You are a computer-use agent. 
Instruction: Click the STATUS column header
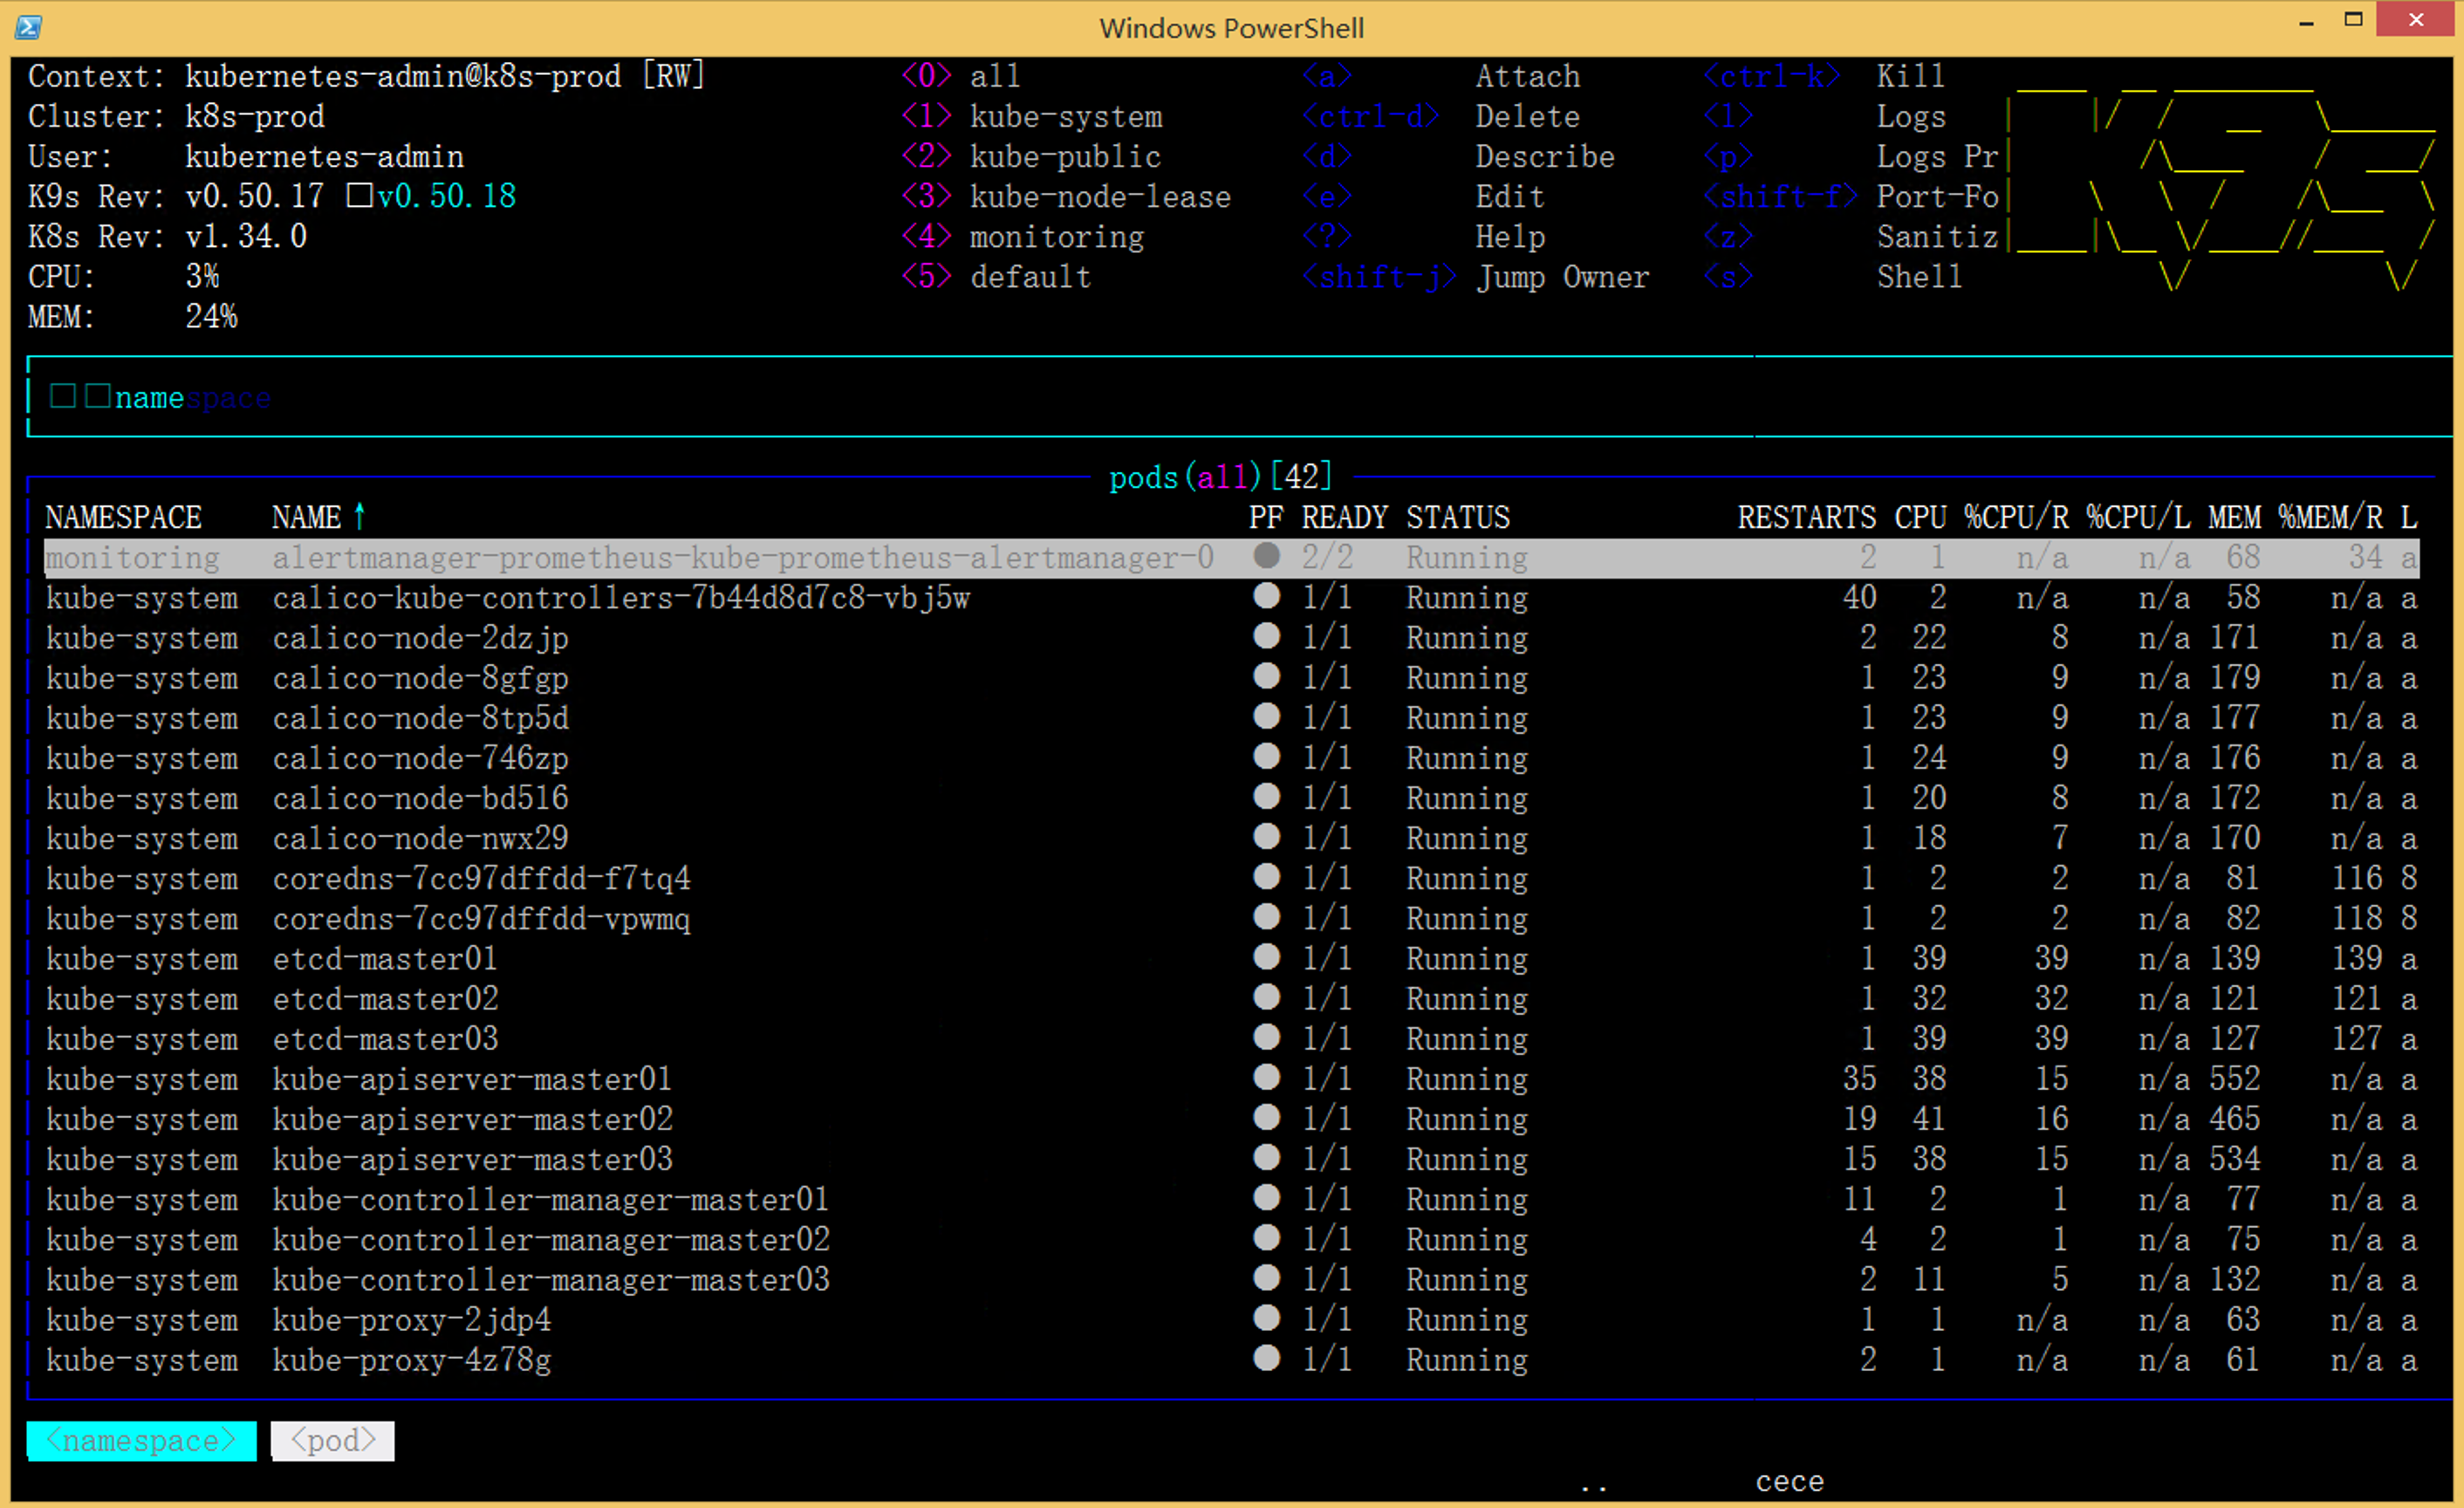click(x=1458, y=517)
